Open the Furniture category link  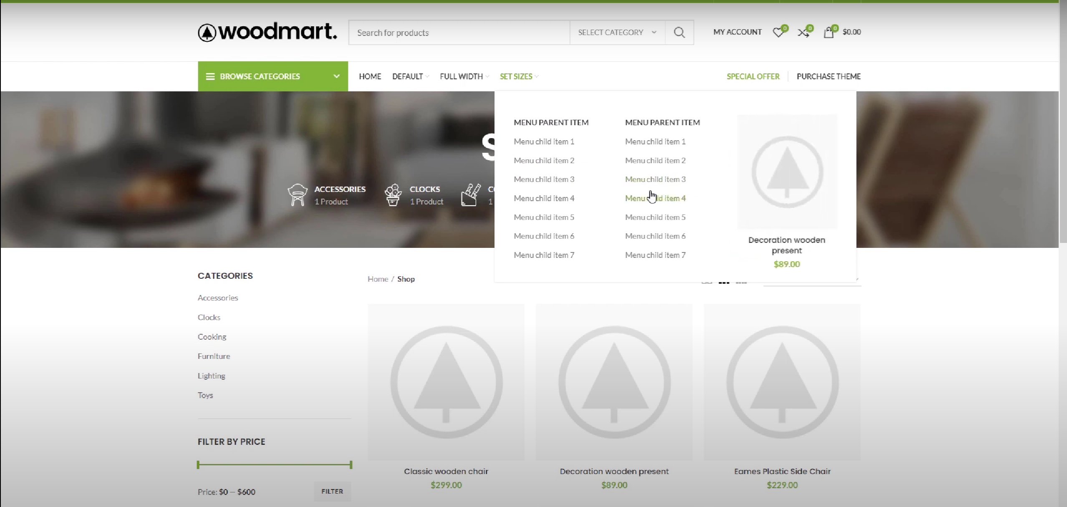pyautogui.click(x=214, y=356)
